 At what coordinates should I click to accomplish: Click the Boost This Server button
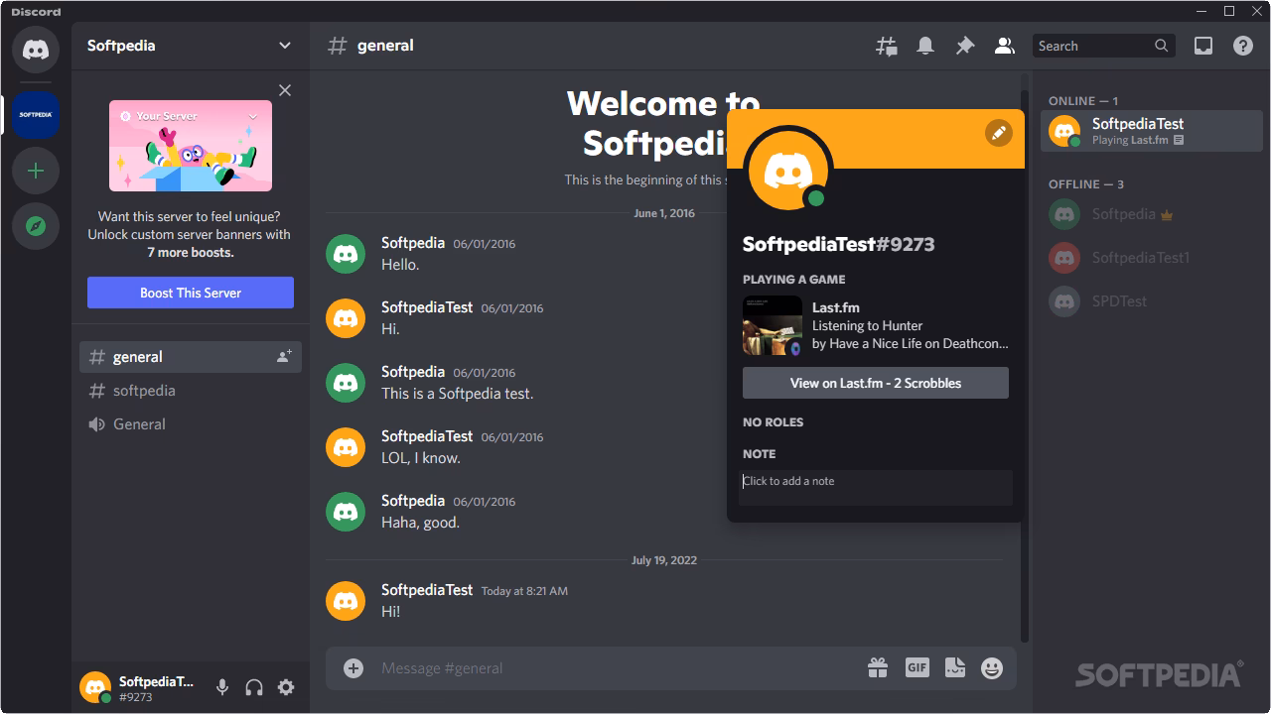point(190,293)
